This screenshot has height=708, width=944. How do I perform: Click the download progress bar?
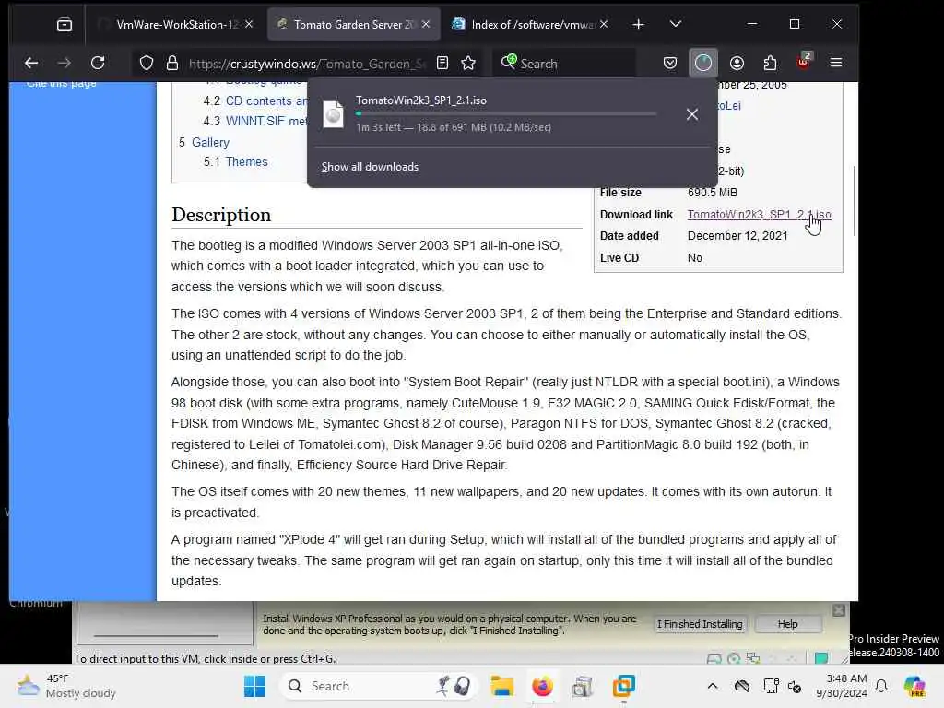(506, 113)
